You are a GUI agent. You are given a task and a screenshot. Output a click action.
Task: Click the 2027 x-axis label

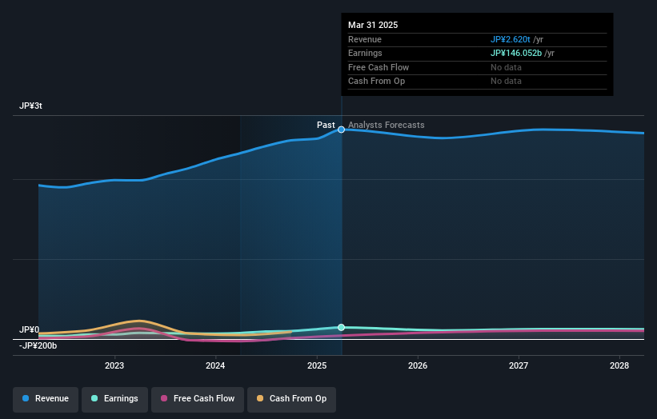click(519, 366)
